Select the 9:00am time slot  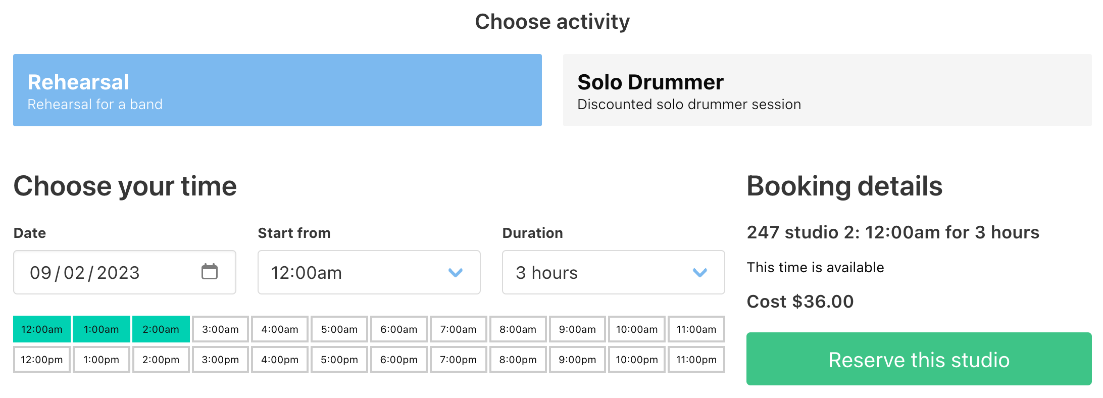coord(577,330)
